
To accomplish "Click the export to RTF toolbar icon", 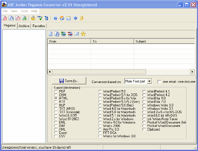I will tap(18, 18).
